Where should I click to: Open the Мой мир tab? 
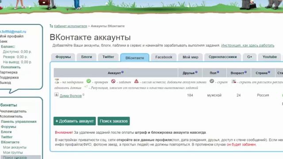[x=191, y=57]
